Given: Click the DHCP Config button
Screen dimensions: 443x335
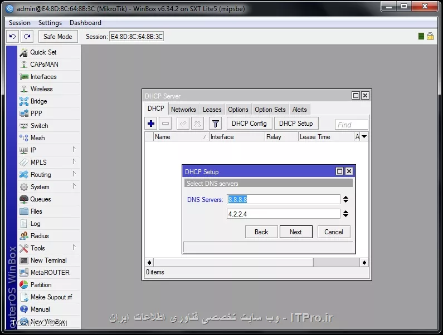Looking at the screenshot, I should (x=249, y=124).
